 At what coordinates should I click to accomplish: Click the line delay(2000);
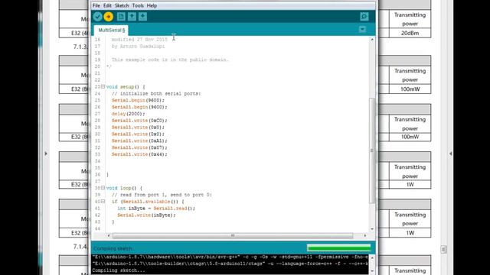tap(128, 114)
